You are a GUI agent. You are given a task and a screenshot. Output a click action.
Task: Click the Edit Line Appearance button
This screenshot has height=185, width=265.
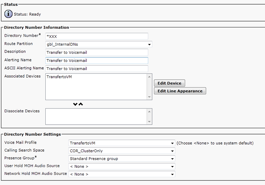180,91
